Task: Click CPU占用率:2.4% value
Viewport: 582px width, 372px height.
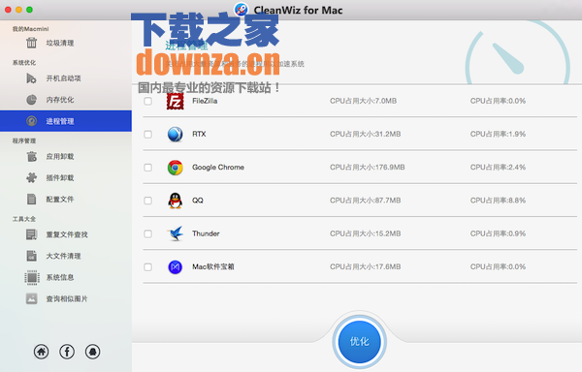Action: click(498, 167)
